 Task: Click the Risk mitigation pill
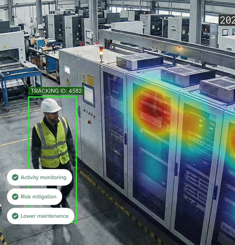coord(35,197)
